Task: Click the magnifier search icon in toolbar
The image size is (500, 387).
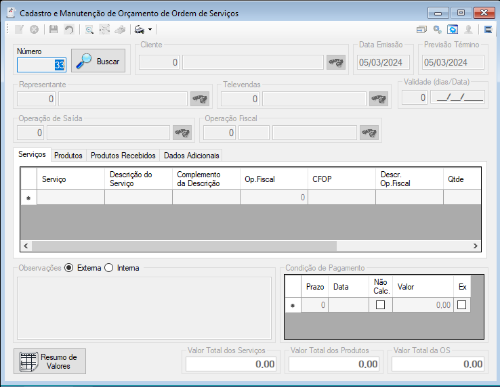Action: coord(89,30)
